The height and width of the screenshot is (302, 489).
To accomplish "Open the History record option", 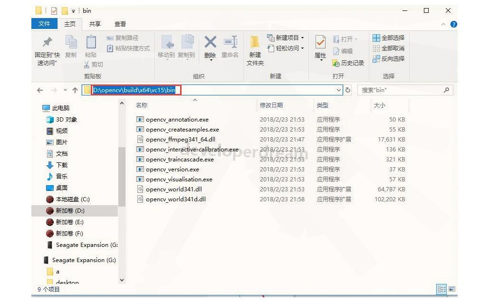I will point(348,63).
